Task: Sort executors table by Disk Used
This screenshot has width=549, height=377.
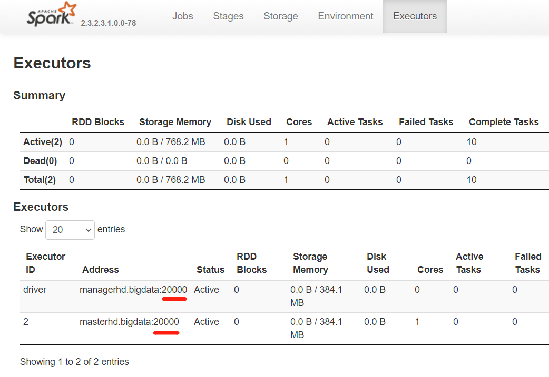Action: pyautogui.click(x=378, y=263)
